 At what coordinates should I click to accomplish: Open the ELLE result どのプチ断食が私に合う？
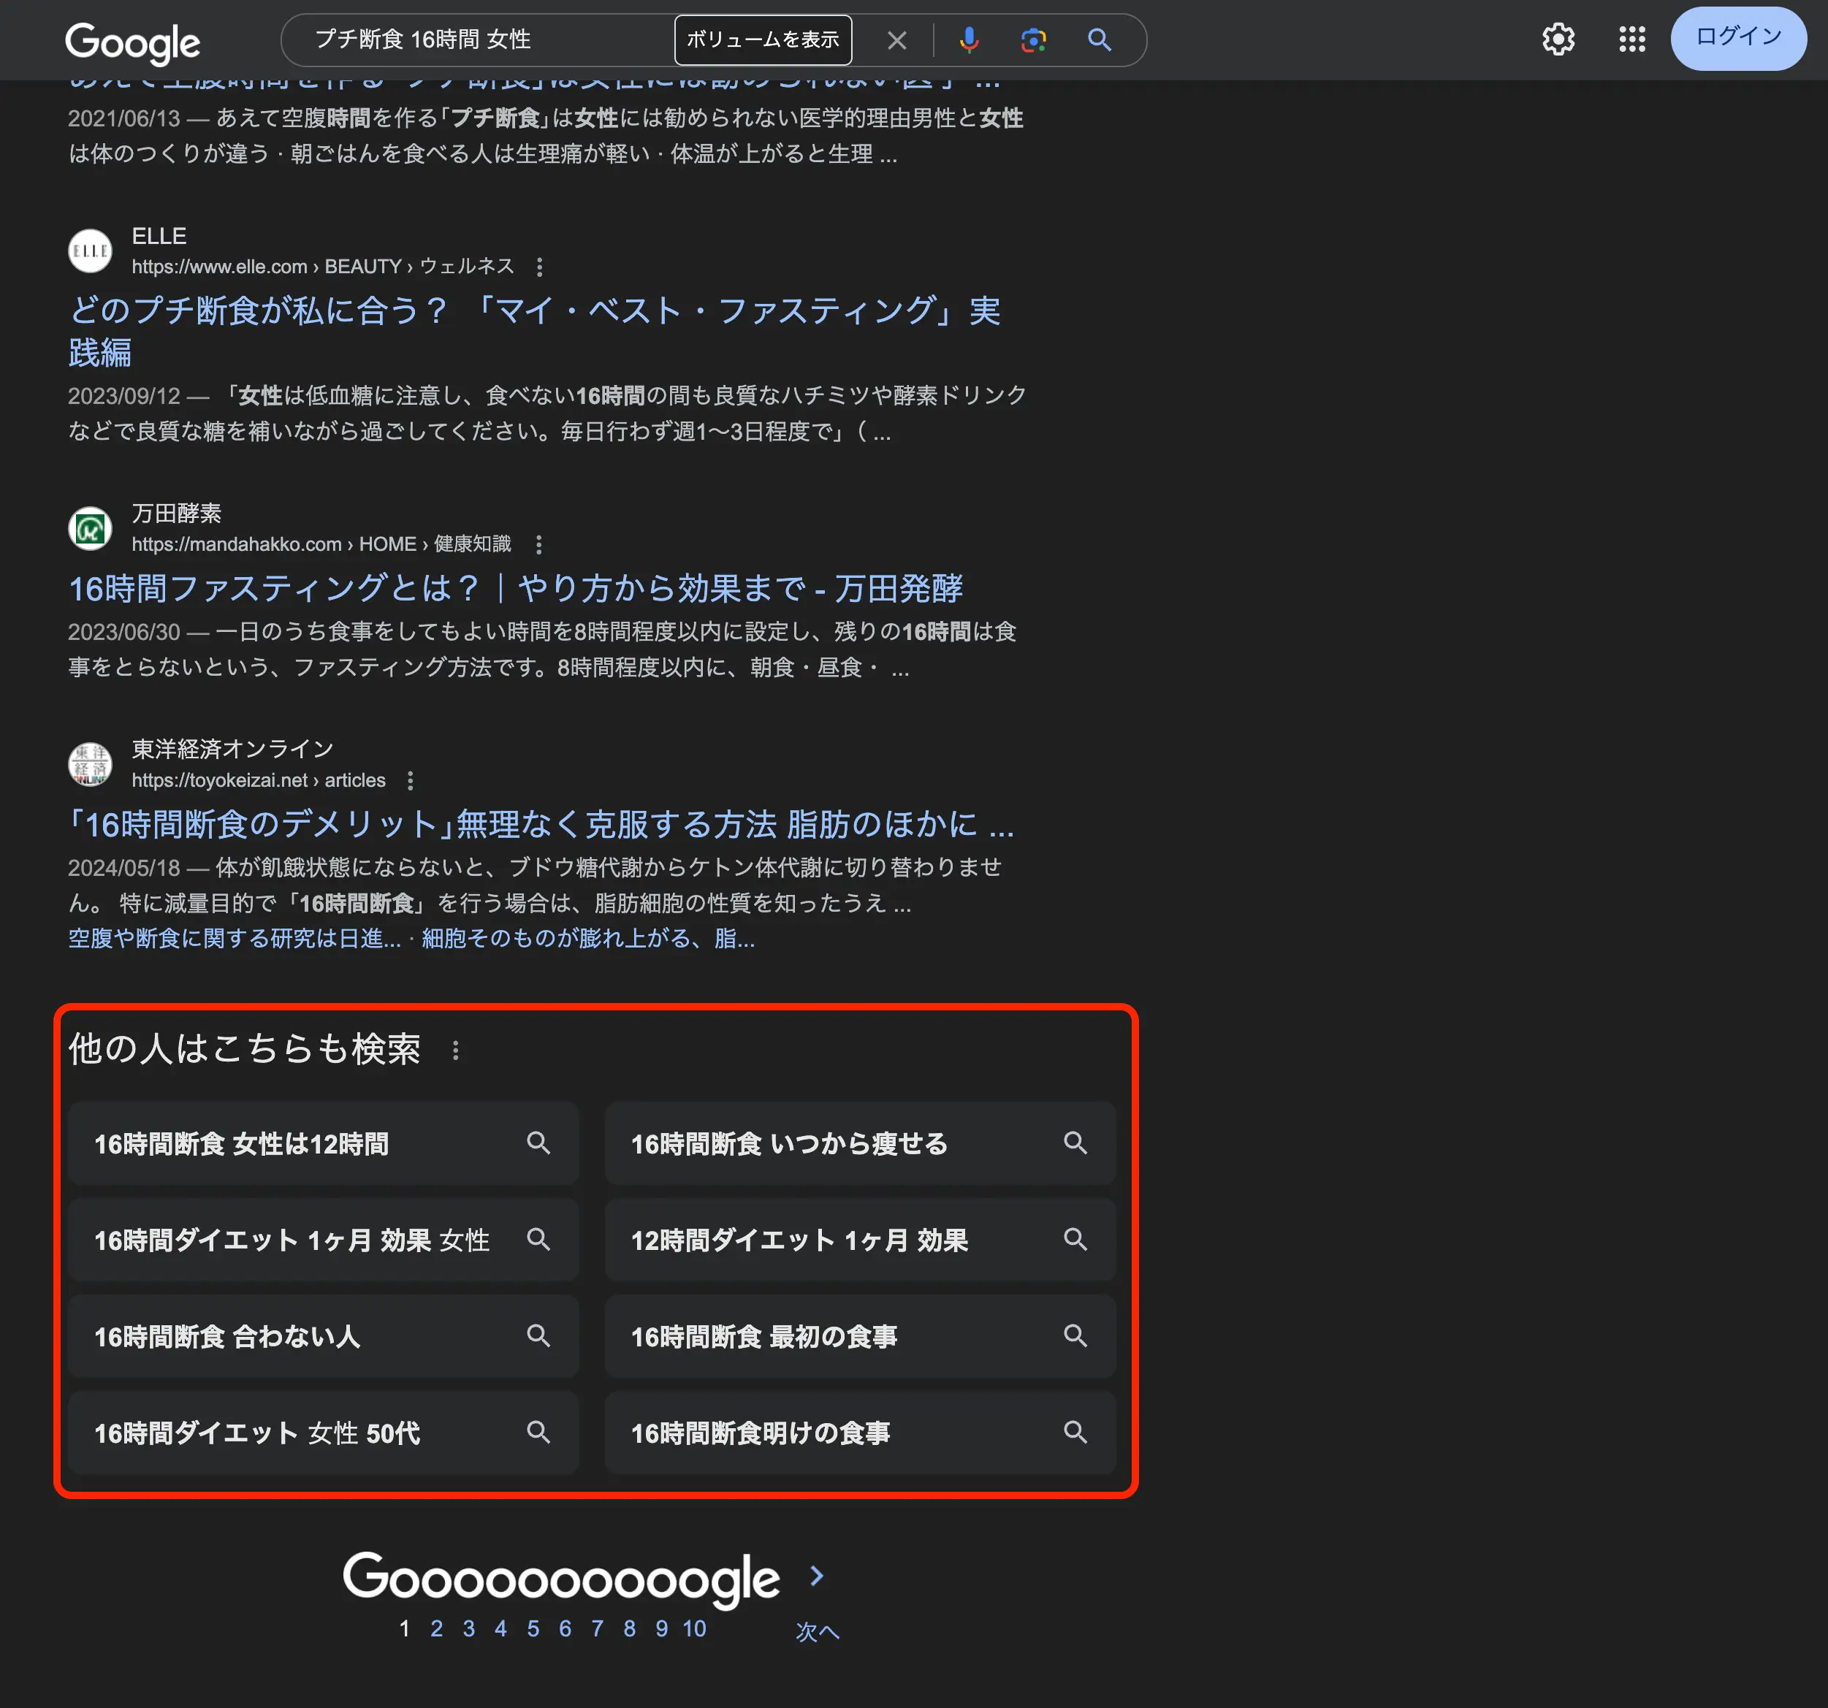534,332
